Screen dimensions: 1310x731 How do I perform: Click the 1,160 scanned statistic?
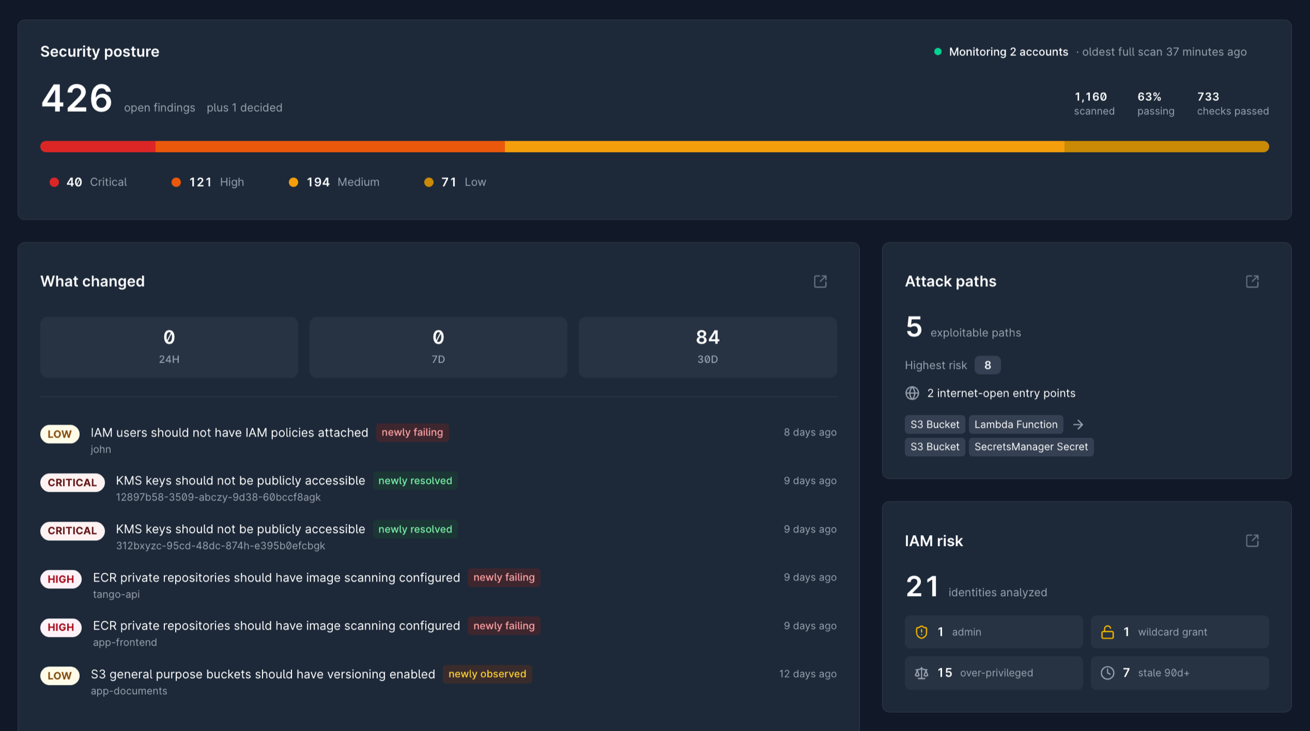pyautogui.click(x=1094, y=104)
